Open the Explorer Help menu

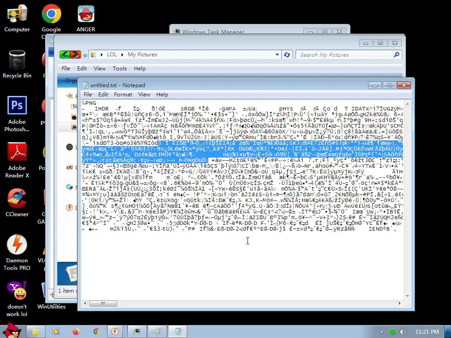(140, 68)
